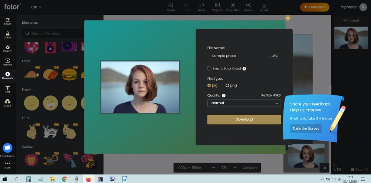This screenshot has width=371, height=183.
Task: Switch to the Adjust tab in sidebar
Action: pyautogui.click(x=7, y=21)
